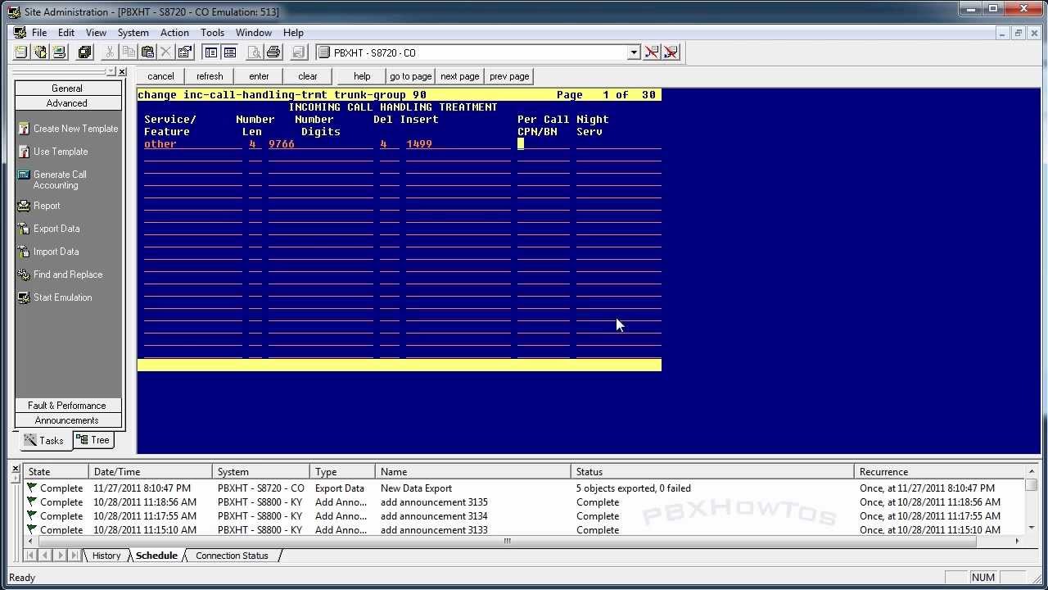This screenshot has height=590, width=1048.
Task: Click the 'other' Service/Feature field
Action: click(x=193, y=144)
